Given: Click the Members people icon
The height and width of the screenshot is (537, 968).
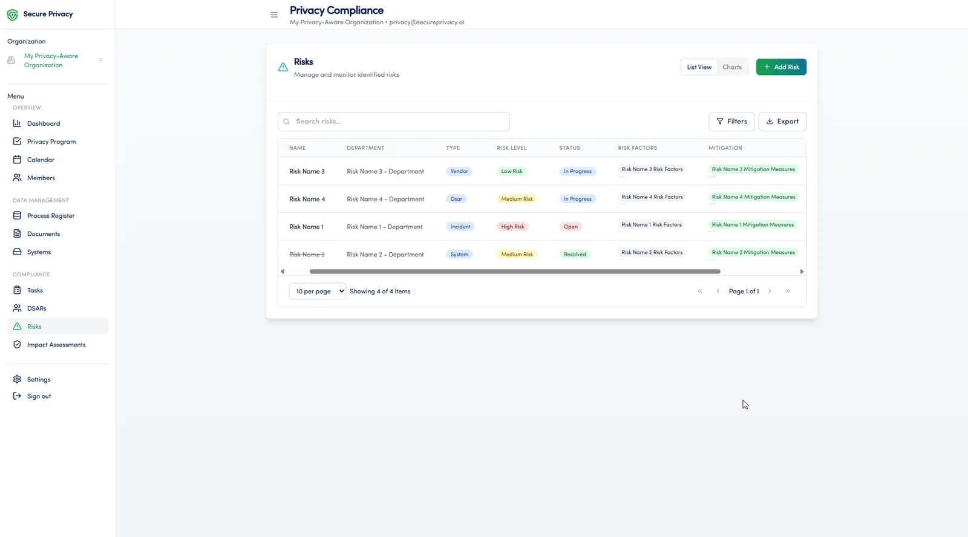Looking at the screenshot, I should 17,178.
